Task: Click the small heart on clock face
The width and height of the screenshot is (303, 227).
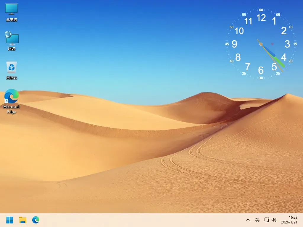Action: [272, 44]
